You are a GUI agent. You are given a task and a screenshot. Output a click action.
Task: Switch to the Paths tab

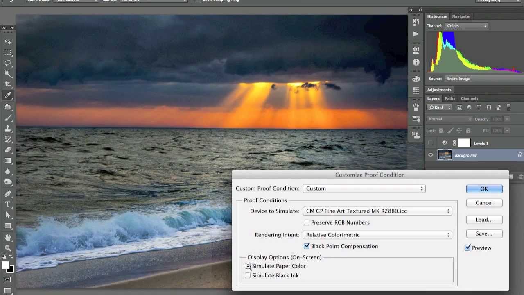(x=450, y=98)
